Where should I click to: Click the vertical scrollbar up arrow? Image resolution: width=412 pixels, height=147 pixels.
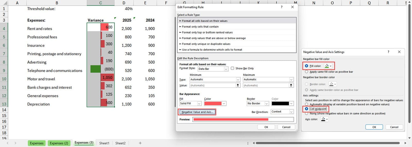[409, 3]
